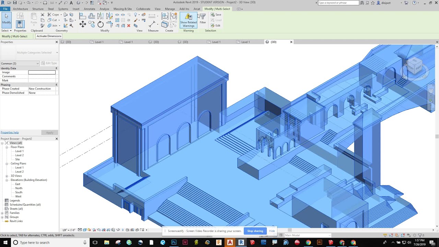Click the Print quick access icon
Screen dimensions: 439x247
pyautogui.click(x=45, y=3)
